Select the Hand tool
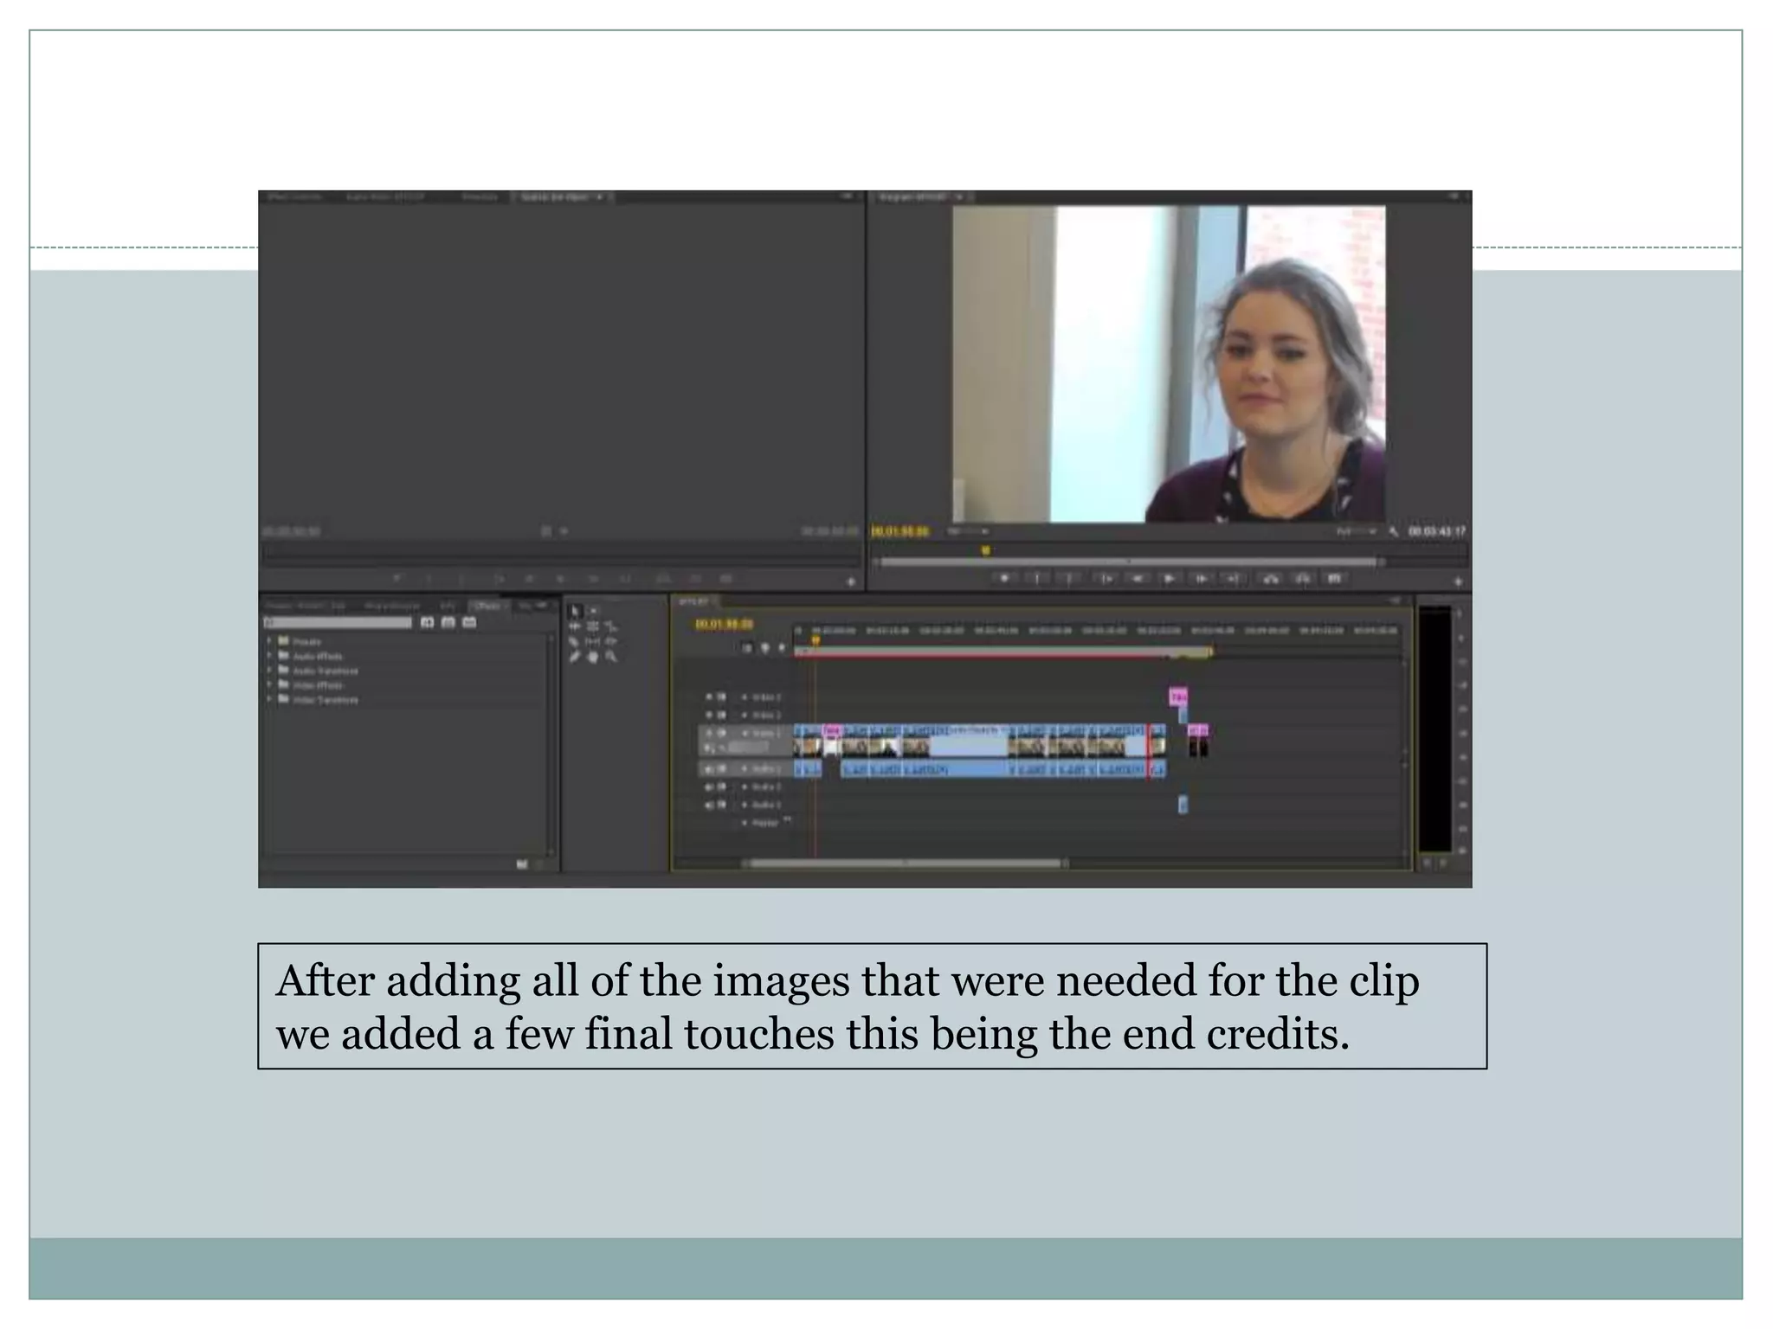The width and height of the screenshot is (1773, 1329). click(593, 657)
